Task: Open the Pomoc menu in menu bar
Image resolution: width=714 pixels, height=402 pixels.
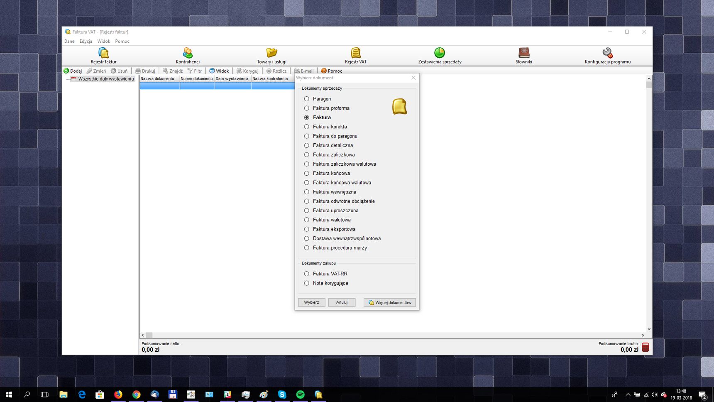Action: point(122,41)
